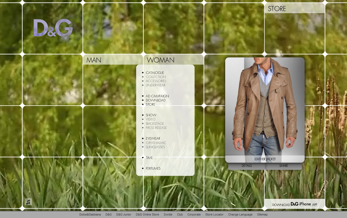The image size is (347, 218).
Task: Open STORE entry in the menu list
Action: tap(150, 104)
